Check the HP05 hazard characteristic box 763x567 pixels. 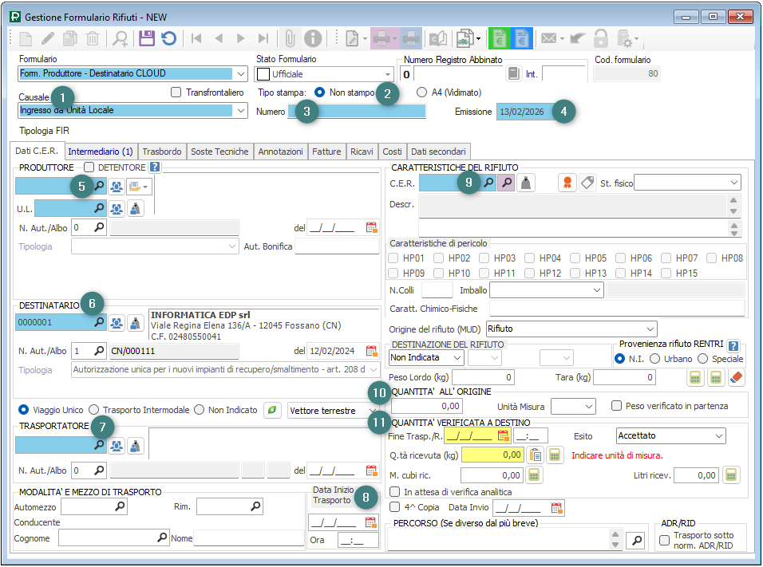click(575, 258)
